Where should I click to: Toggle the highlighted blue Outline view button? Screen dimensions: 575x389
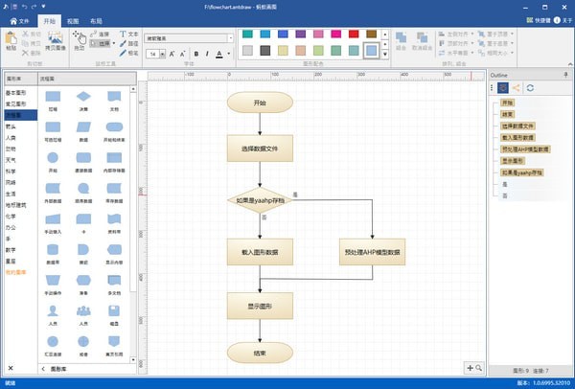coord(503,88)
